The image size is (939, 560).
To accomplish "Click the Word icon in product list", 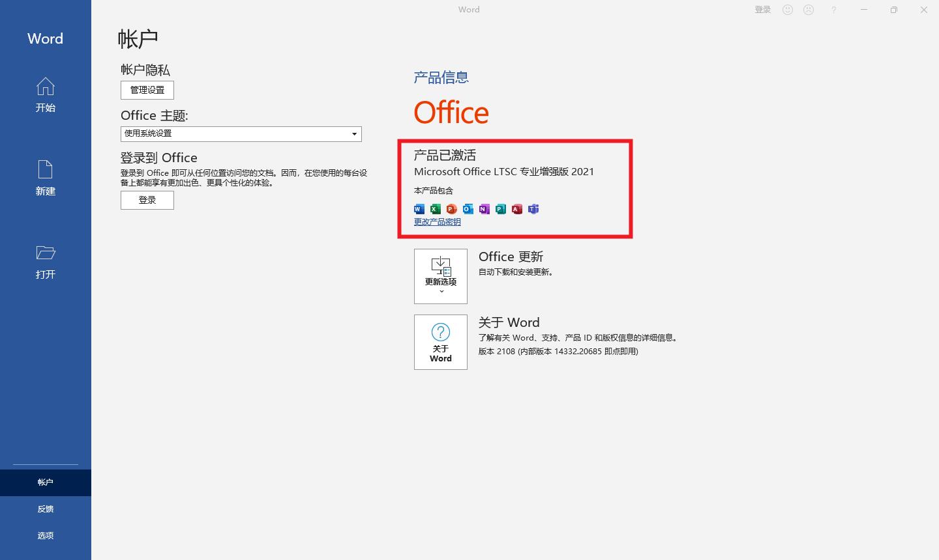I will (x=419, y=208).
